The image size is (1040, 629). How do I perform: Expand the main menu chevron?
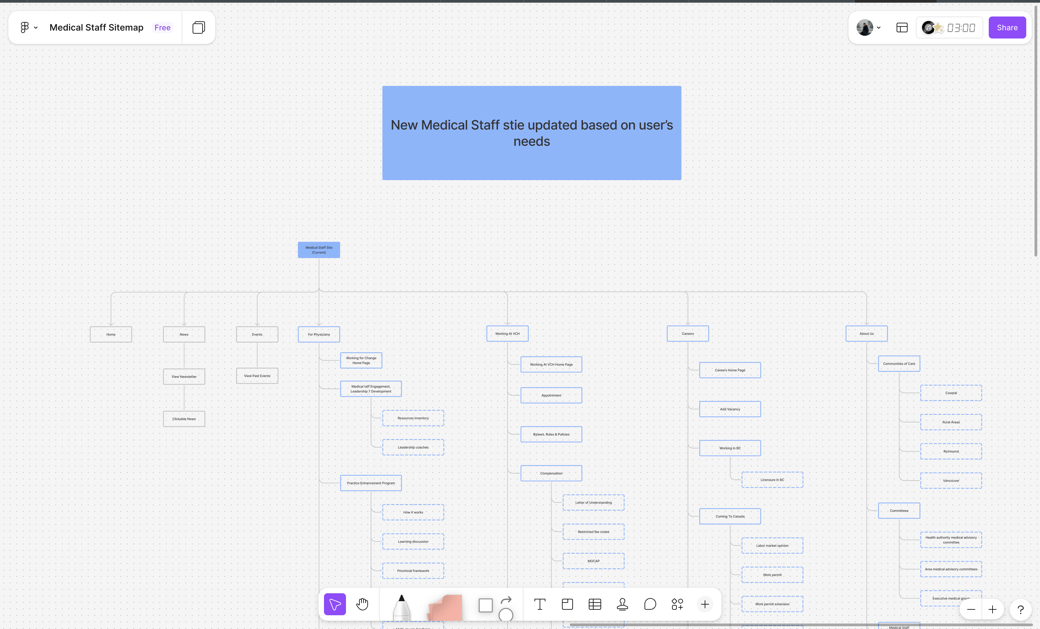(36, 28)
